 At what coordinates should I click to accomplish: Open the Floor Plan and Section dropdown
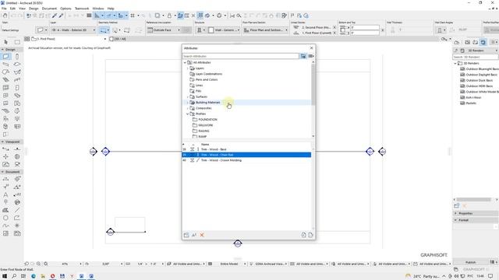(265, 30)
